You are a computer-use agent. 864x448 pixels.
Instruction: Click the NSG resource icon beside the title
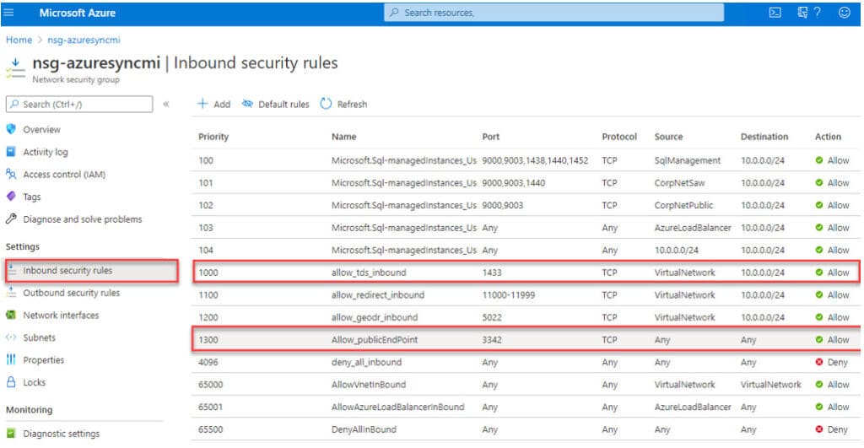point(15,68)
